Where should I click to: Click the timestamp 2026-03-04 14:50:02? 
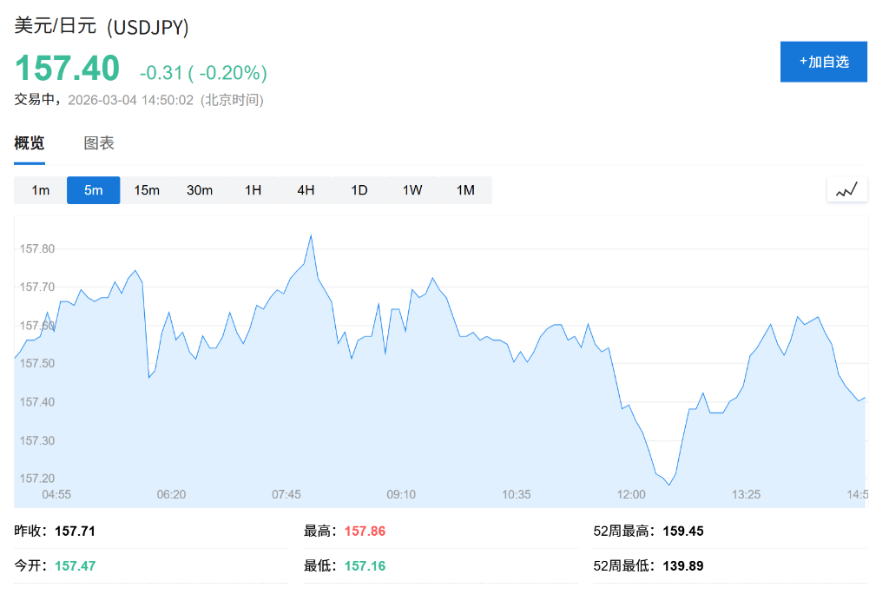[x=130, y=101]
